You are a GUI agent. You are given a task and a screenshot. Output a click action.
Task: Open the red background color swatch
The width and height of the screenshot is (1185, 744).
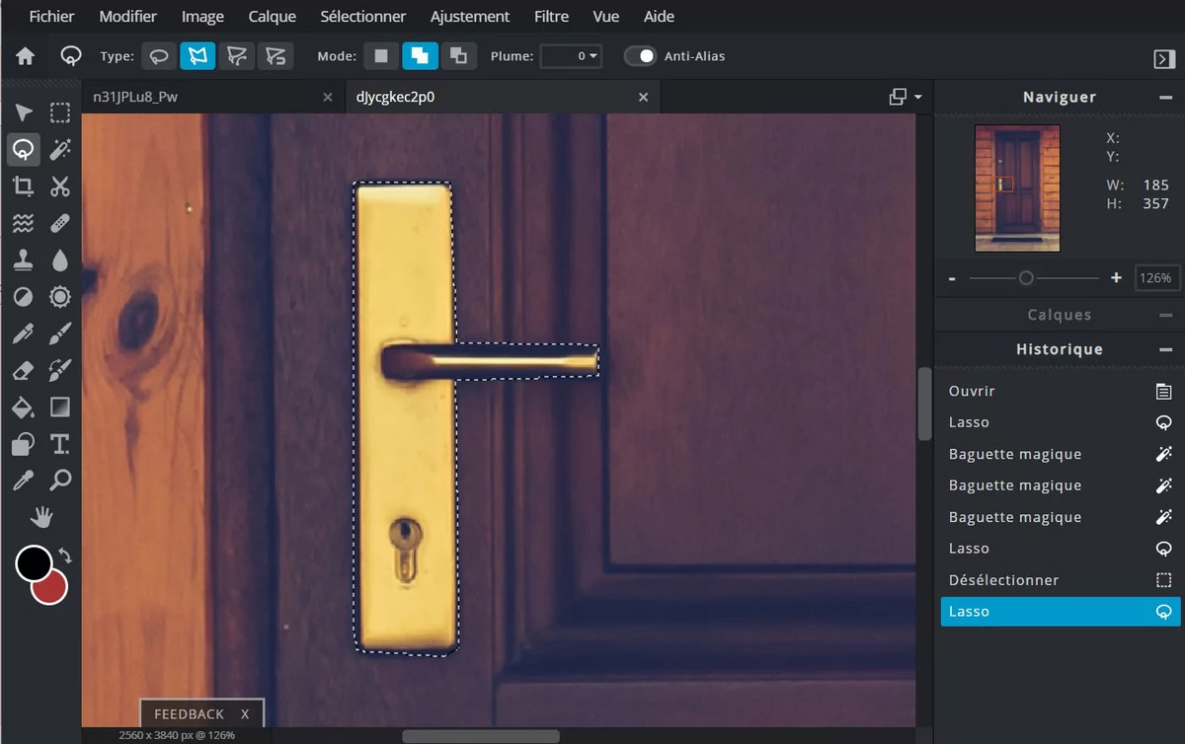[52, 588]
